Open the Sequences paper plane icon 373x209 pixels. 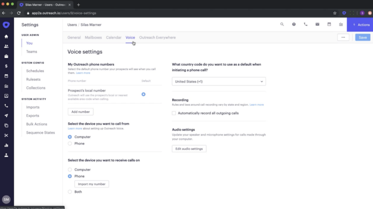(x=6, y=115)
